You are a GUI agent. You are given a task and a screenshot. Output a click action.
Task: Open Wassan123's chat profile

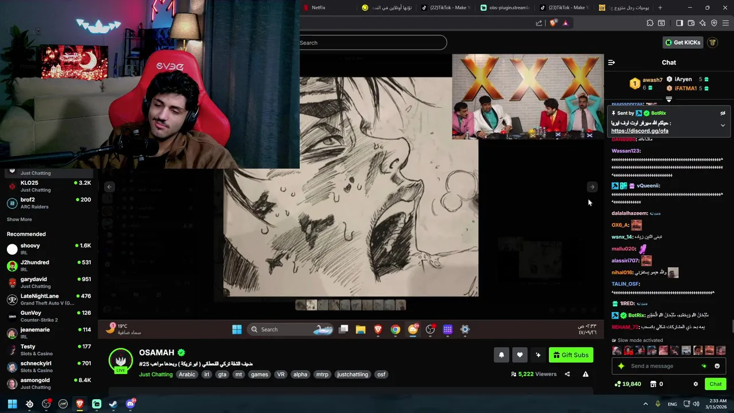626,151
